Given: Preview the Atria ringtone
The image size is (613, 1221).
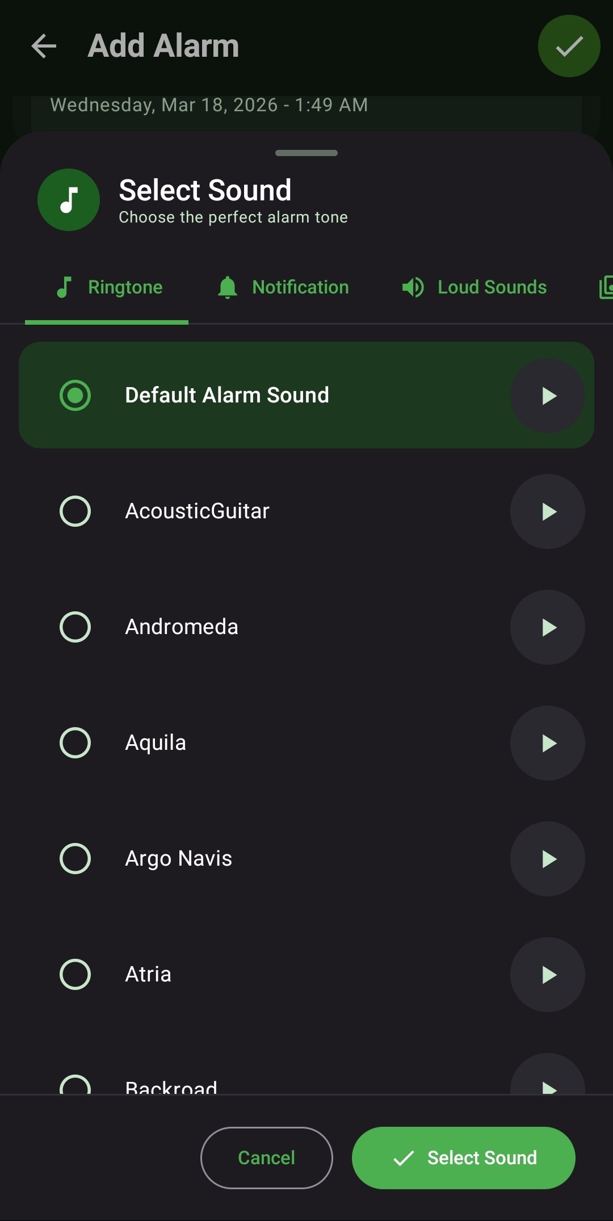Looking at the screenshot, I should click(547, 975).
